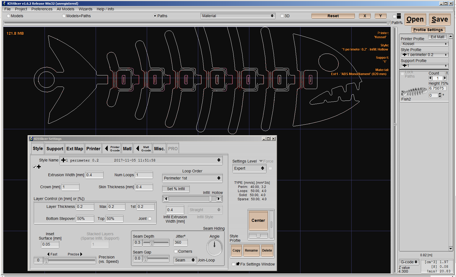Click the KISSlicer Settings window logo icon

pyautogui.click(x=31, y=139)
